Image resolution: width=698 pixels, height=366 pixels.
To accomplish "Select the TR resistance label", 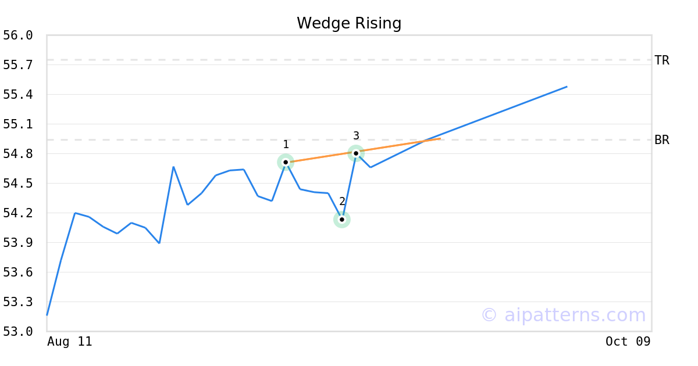I will pos(661,60).
